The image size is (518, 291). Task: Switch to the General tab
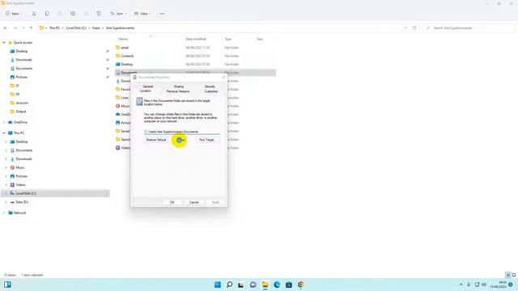147,86
